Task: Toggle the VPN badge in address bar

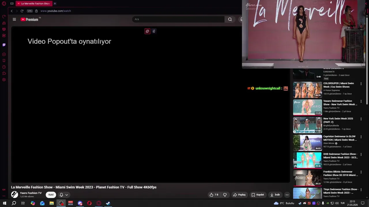Action: click(30, 11)
